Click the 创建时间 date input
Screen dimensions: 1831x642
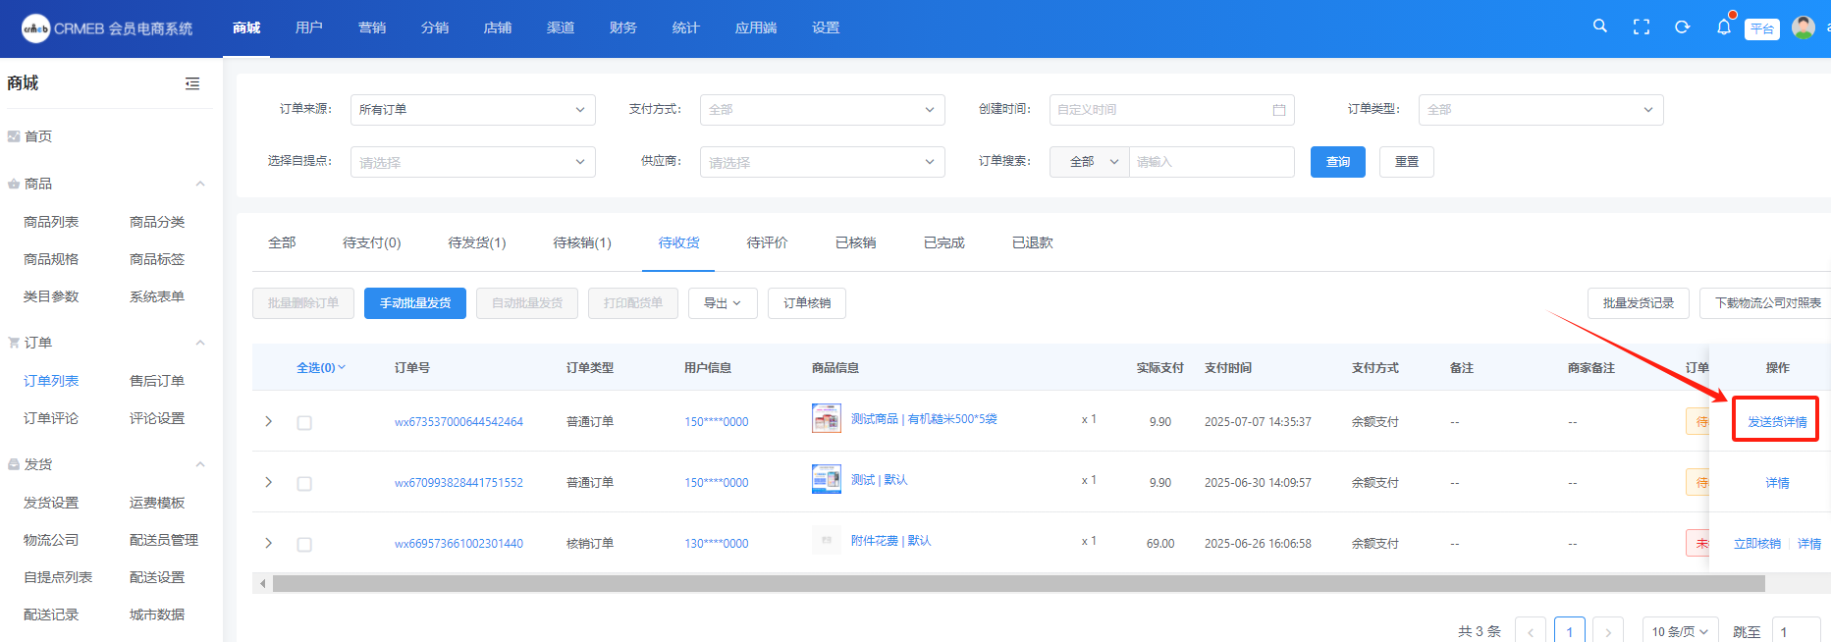(x=1172, y=110)
